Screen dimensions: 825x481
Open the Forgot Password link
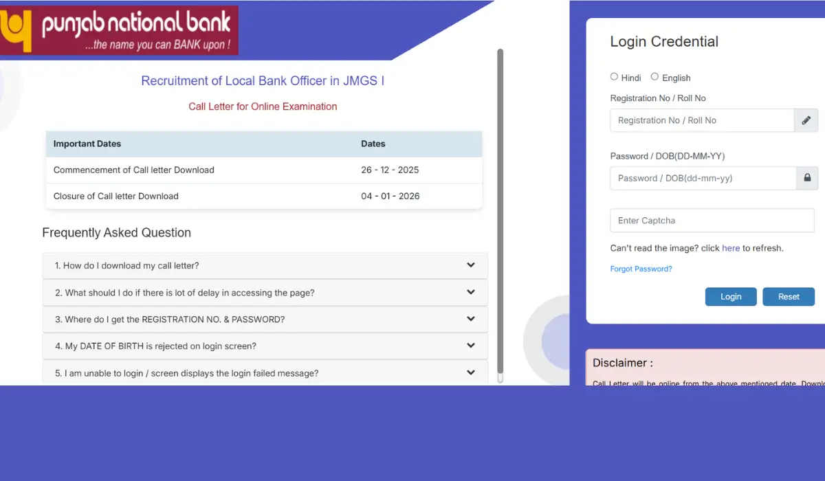(x=641, y=269)
